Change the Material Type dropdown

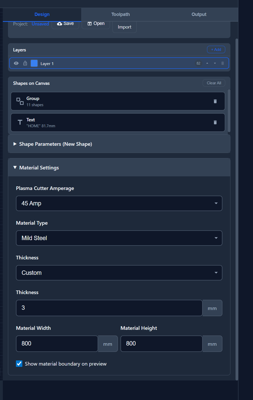pyautogui.click(x=119, y=238)
